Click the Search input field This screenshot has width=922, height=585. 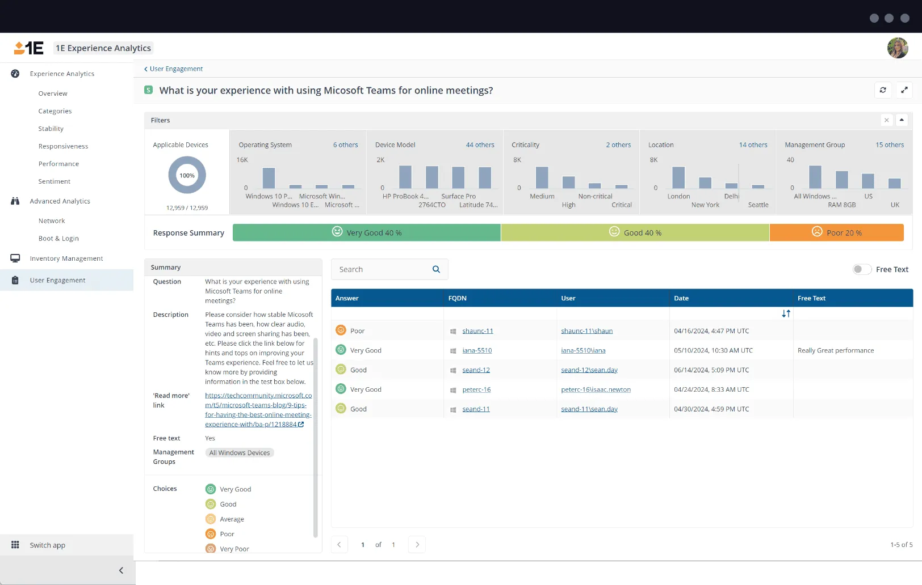click(x=380, y=269)
